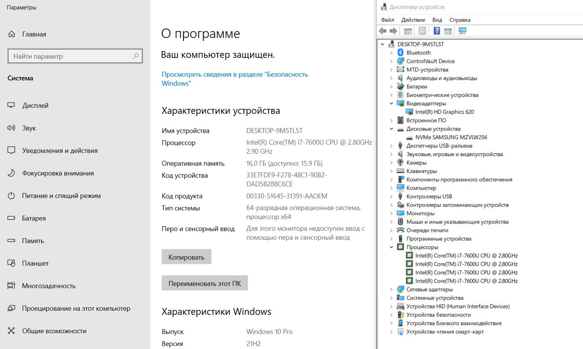
Task: Click the Звук speaker icon in sidebar
Action: [x=11, y=128]
